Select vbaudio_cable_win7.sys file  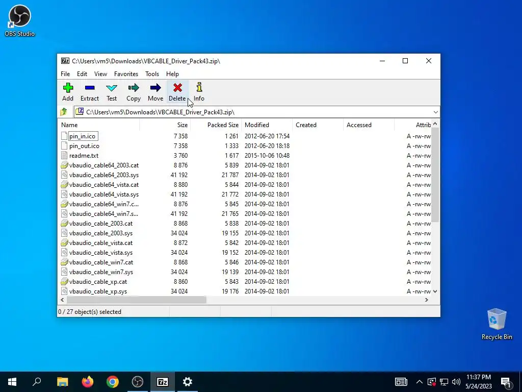pyautogui.click(x=101, y=272)
